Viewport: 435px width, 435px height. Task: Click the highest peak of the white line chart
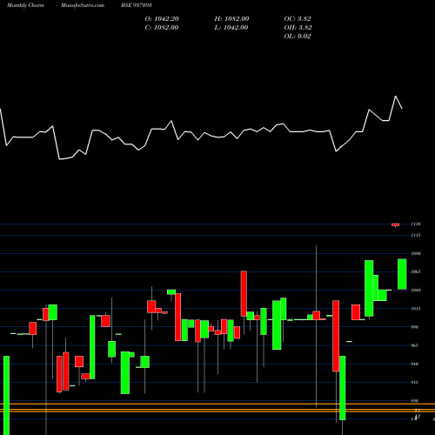pos(396,97)
